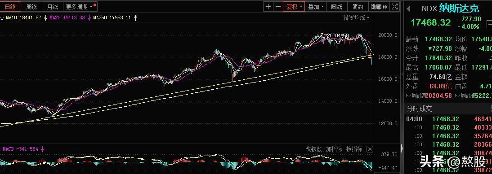Click 隐藏 to hide side panel

click(x=379, y=7)
